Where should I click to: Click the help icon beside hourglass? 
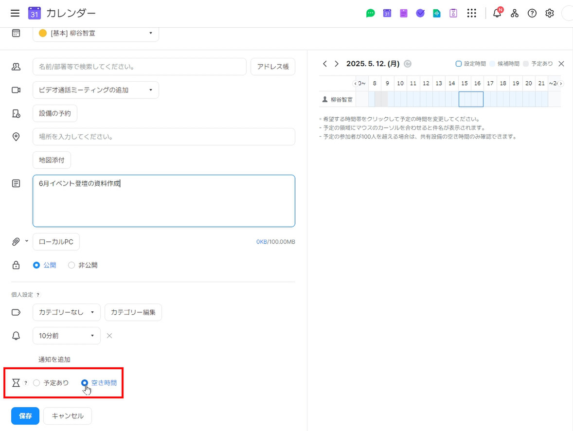(26, 383)
